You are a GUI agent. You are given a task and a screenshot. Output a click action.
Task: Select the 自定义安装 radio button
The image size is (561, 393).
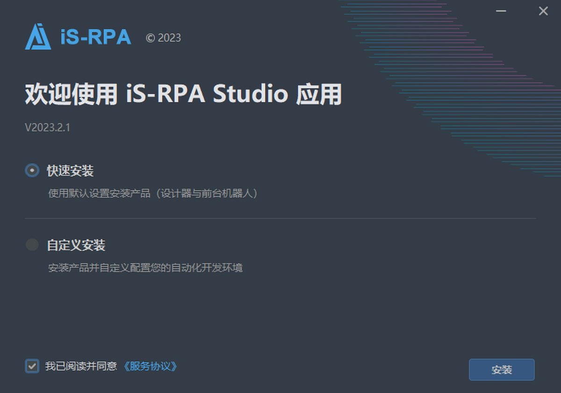[x=32, y=245]
